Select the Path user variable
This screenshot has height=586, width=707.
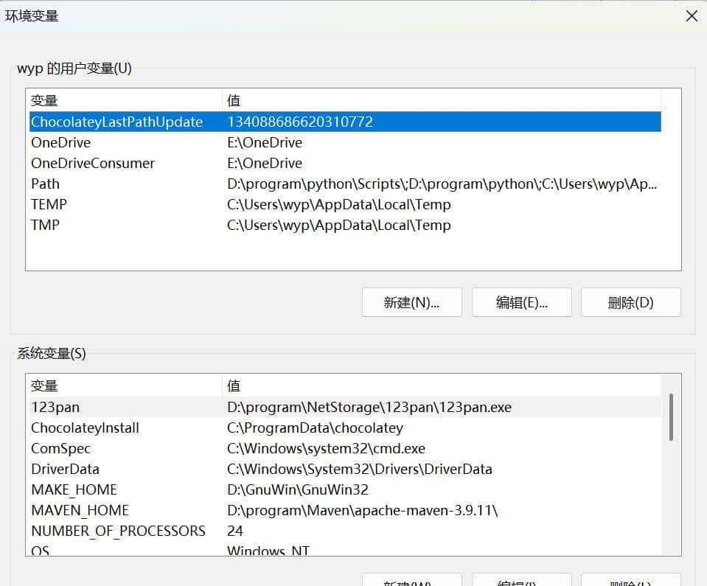[x=45, y=184]
